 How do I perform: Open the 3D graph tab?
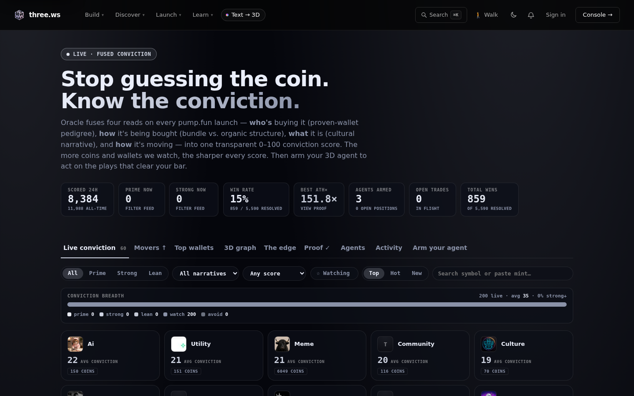point(240,248)
